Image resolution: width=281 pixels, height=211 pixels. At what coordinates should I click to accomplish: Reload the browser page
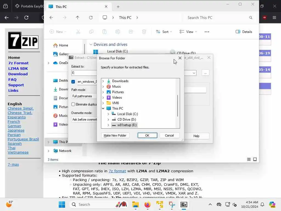coord(26,18)
